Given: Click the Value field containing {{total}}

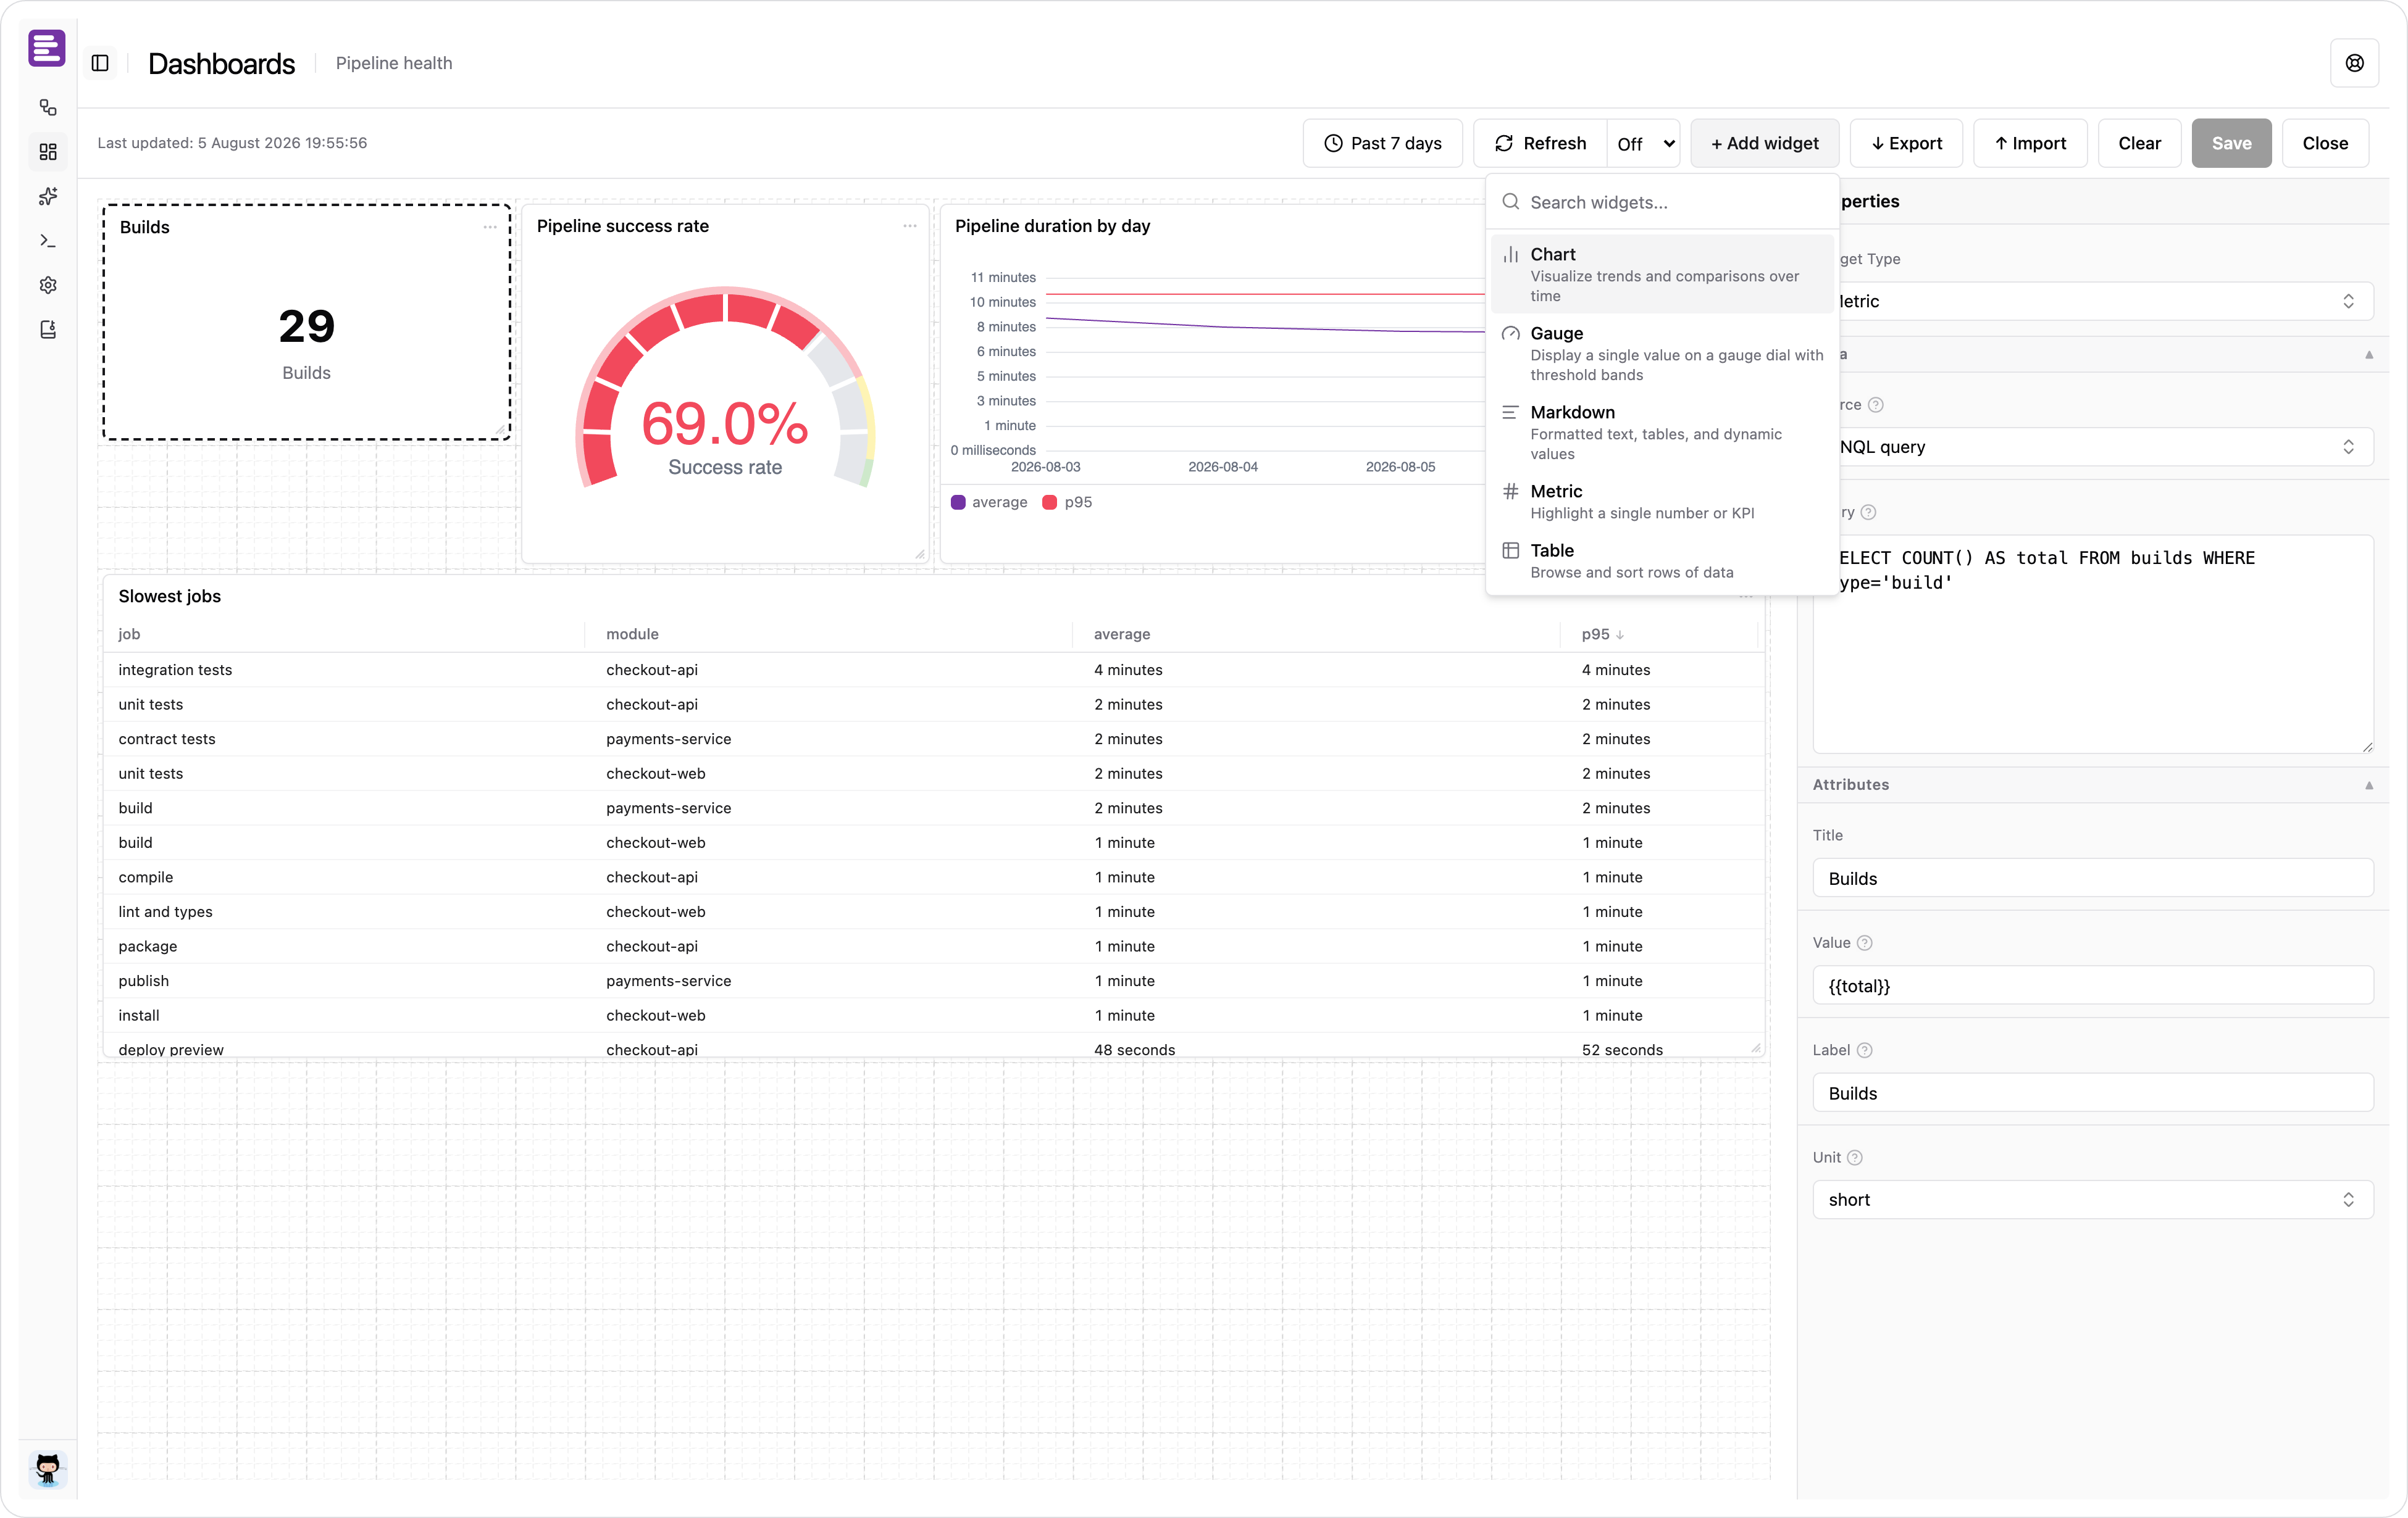Looking at the screenshot, I should coord(2092,985).
